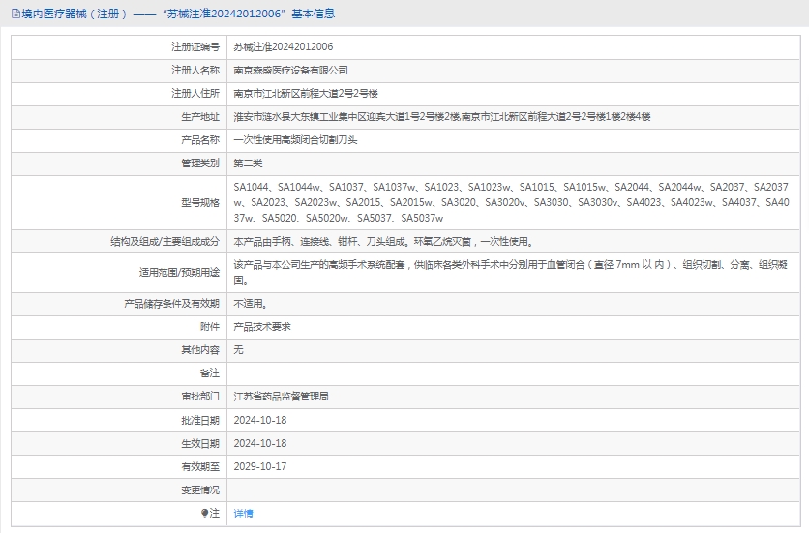Click the 不适用 storage conditions value
Image resolution: width=809 pixels, height=533 pixels.
(250, 303)
